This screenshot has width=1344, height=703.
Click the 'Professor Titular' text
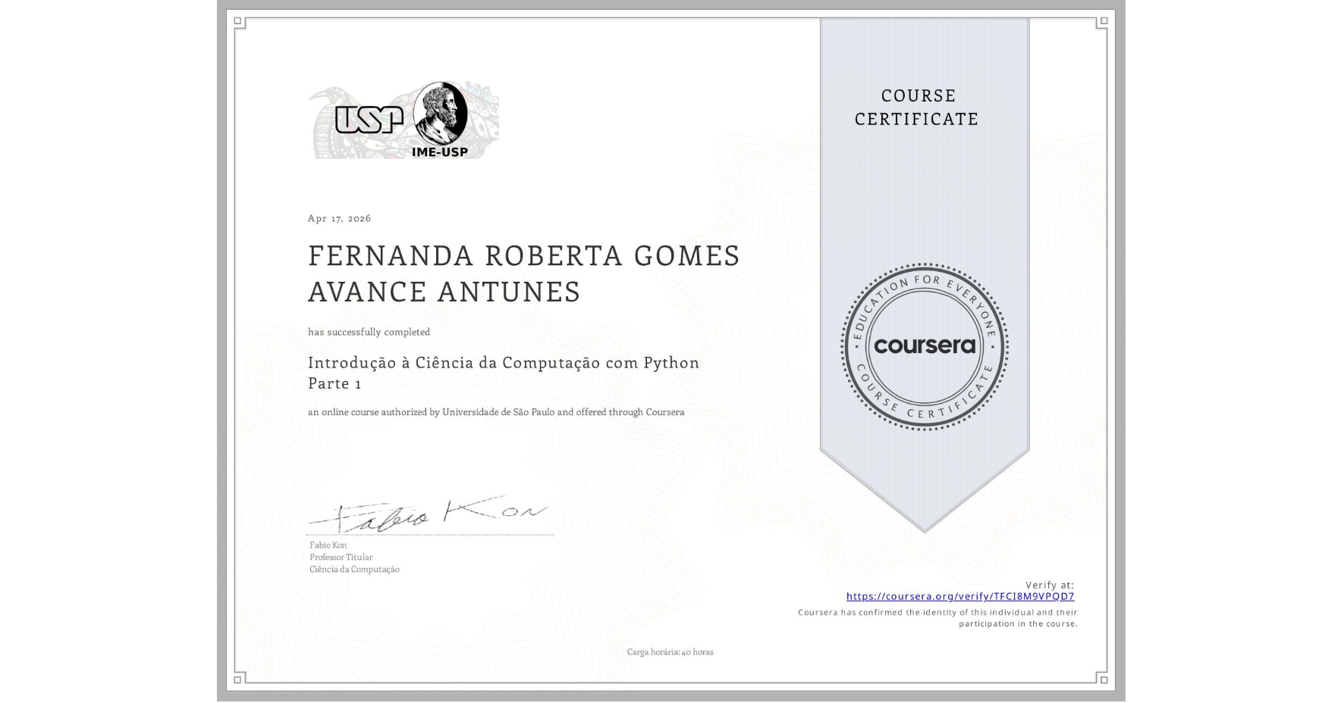click(x=341, y=557)
